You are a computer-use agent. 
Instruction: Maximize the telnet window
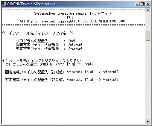point(142,4)
